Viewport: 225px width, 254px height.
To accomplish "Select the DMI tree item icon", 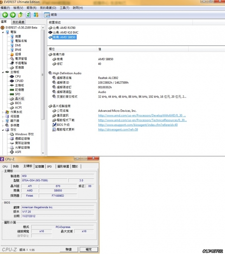I will click(12, 45).
